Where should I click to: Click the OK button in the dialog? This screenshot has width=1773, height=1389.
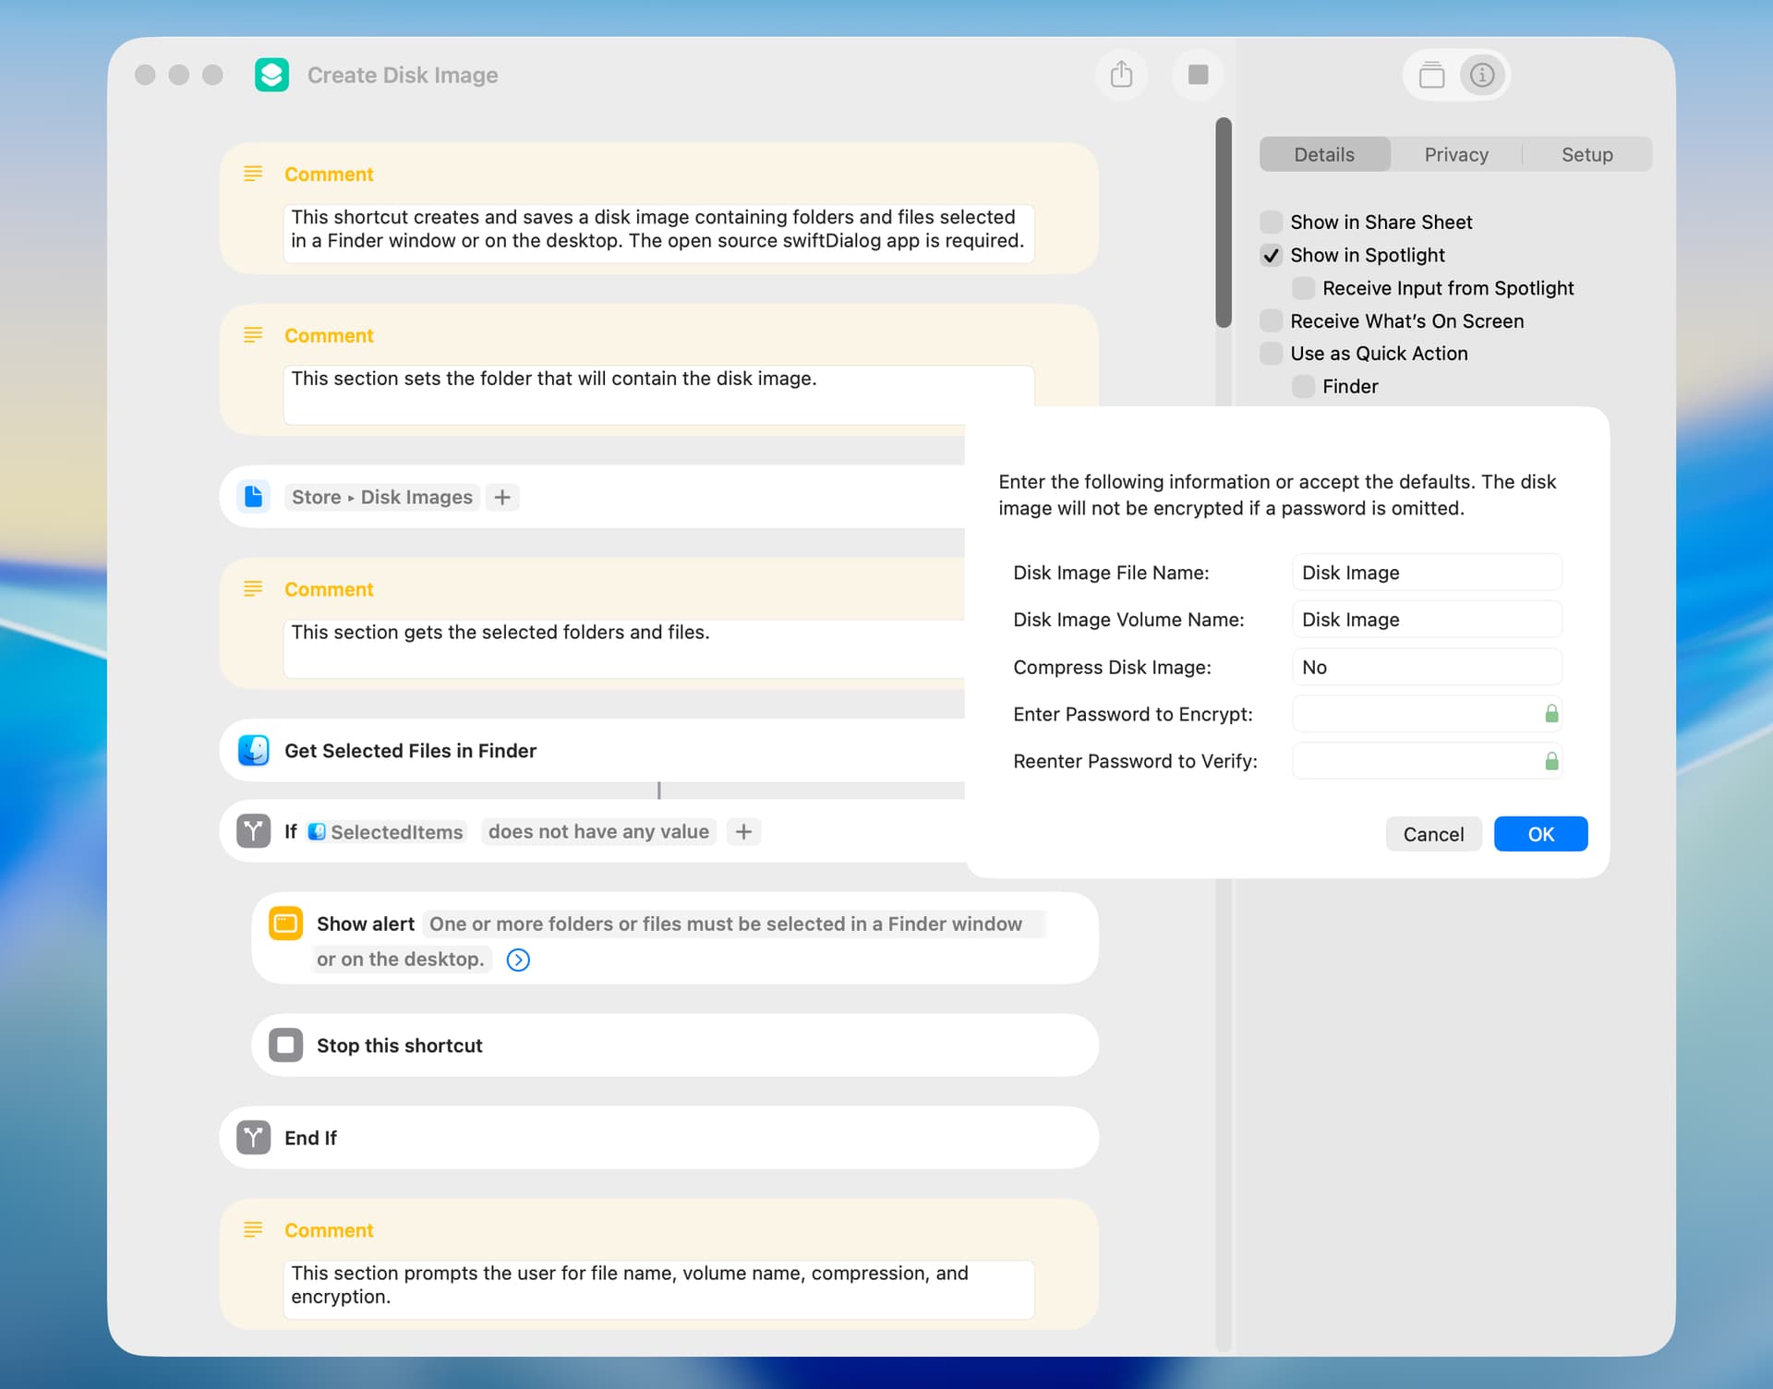[x=1540, y=835]
